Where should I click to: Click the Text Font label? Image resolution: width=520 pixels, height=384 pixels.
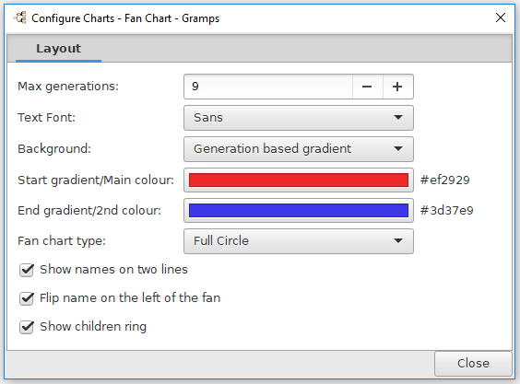(46, 118)
